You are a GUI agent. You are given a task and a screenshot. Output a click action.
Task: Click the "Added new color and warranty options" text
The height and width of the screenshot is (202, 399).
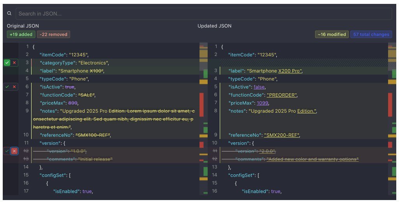[312, 159]
